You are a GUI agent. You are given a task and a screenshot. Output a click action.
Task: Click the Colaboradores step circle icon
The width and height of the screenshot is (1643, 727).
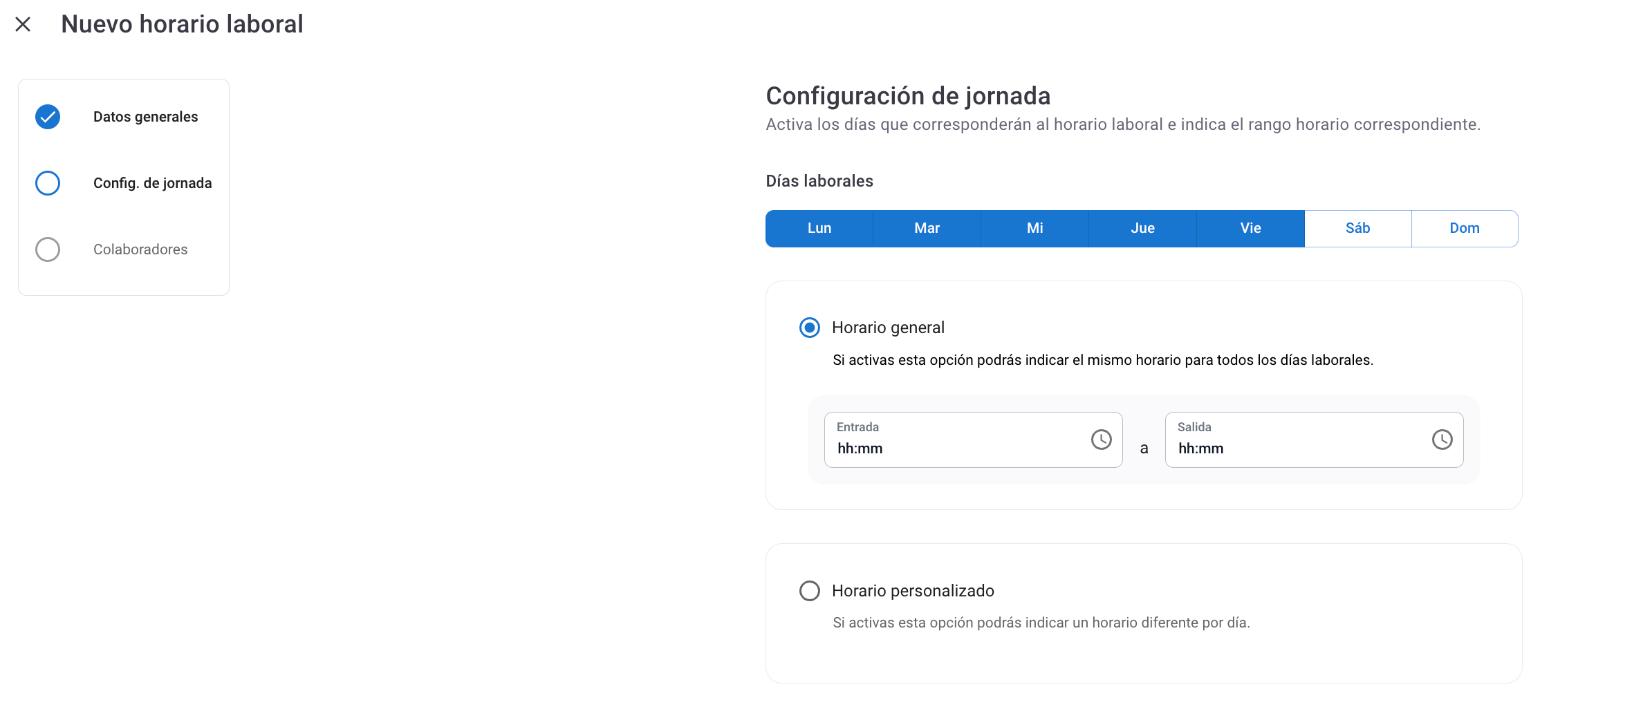[x=48, y=249]
